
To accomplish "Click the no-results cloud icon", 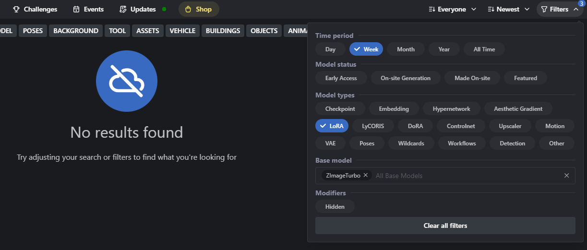I will (x=127, y=81).
